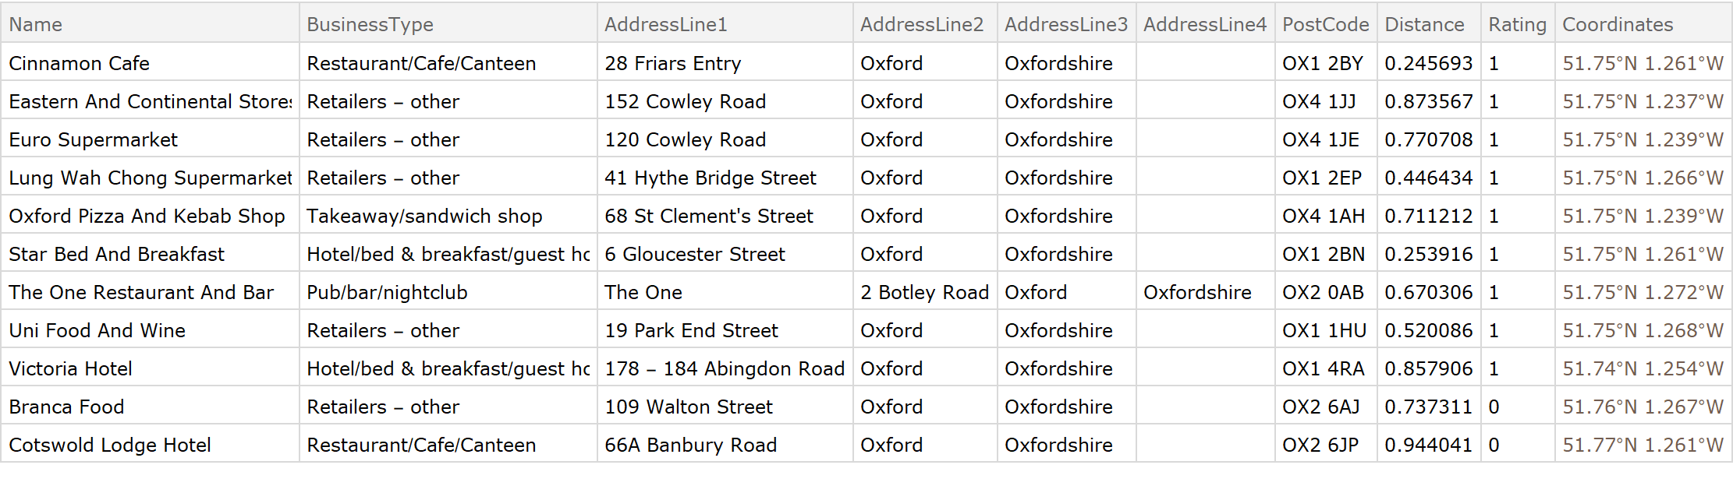Select the 0.944041 distance cell
The width and height of the screenshot is (1733, 486).
point(1428,445)
